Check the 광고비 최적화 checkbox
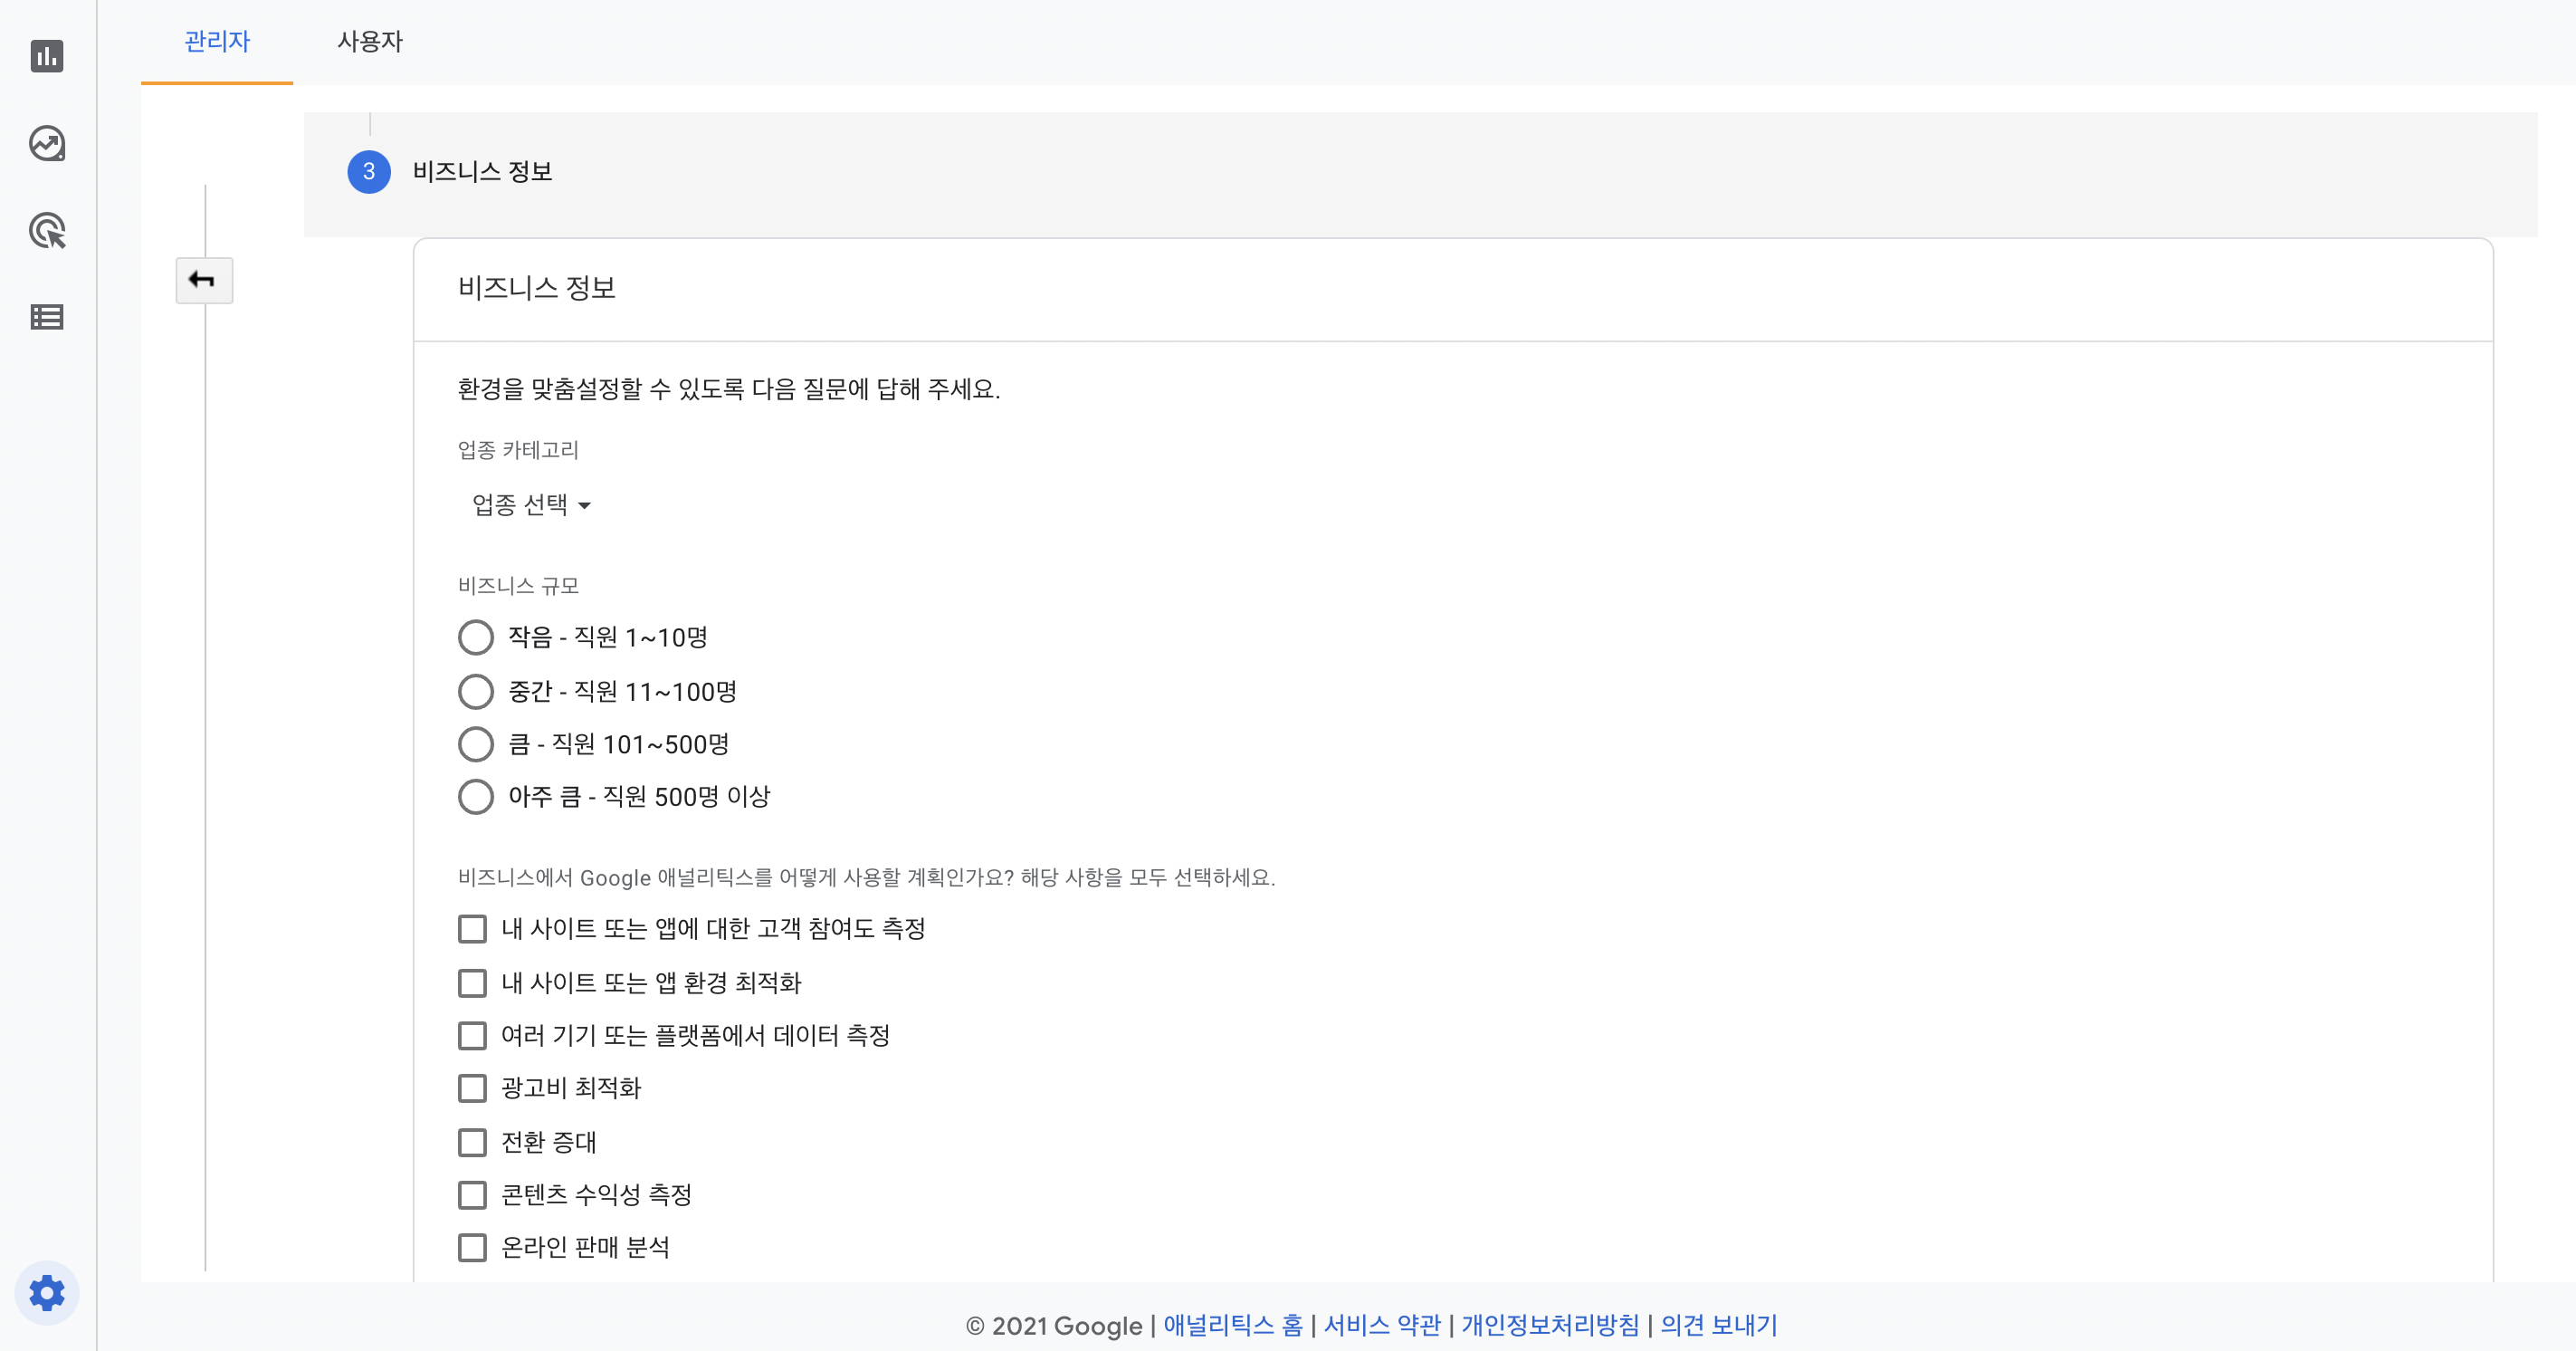This screenshot has width=2576, height=1351. 472,1088
